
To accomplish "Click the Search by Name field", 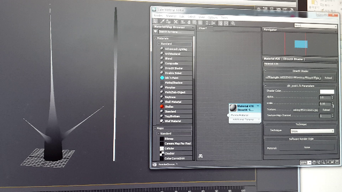I will click(x=176, y=32).
